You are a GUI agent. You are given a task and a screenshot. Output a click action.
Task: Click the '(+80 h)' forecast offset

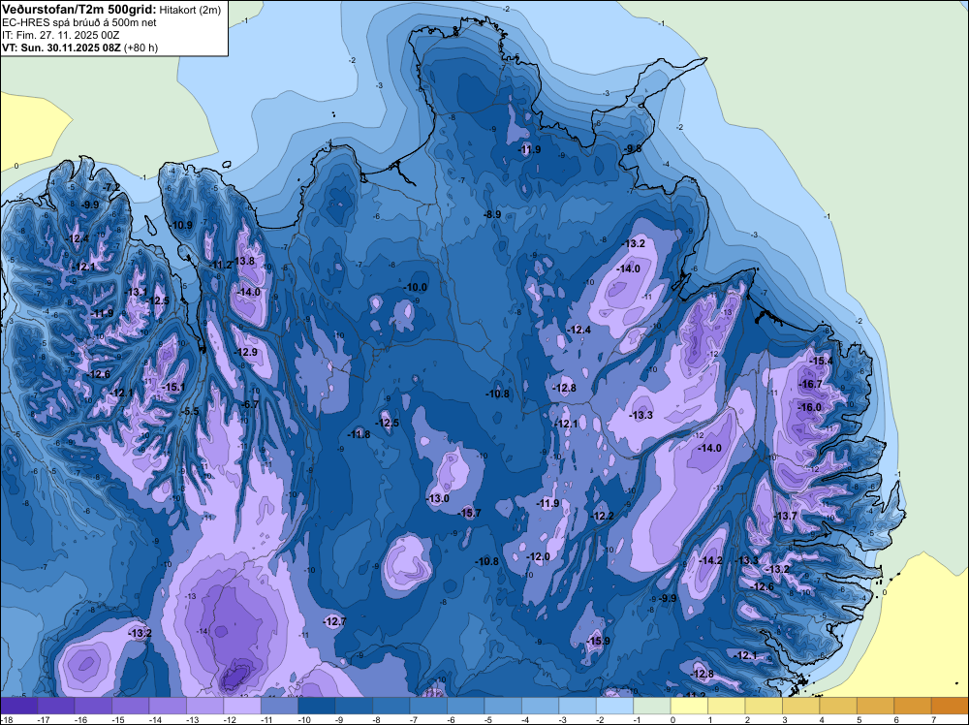[x=141, y=47]
